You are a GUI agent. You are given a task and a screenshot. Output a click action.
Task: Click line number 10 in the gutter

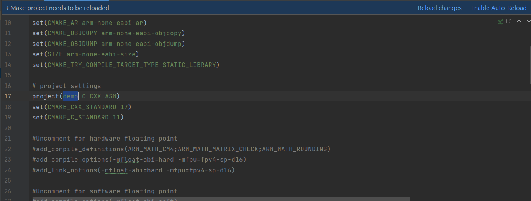coord(8,23)
